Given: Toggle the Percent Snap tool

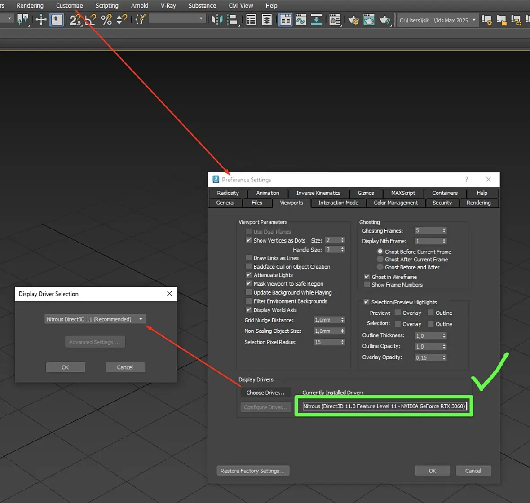Looking at the screenshot, I should [x=106, y=20].
